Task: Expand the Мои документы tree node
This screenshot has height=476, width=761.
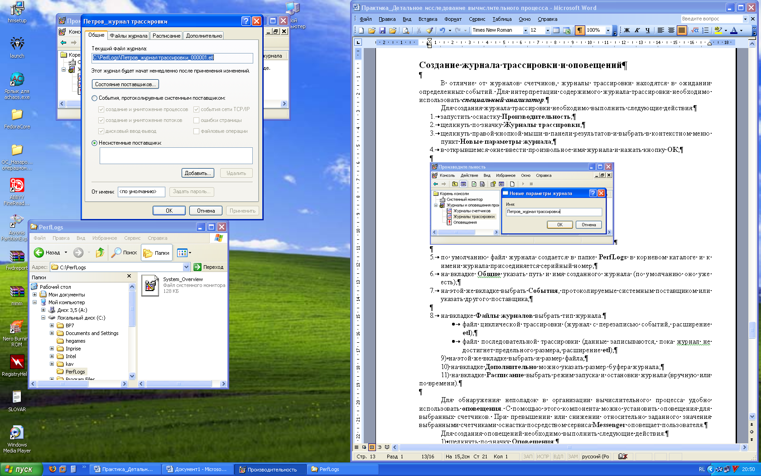Action: coord(34,295)
